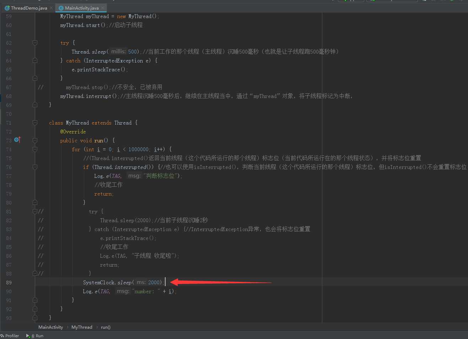Image resolution: width=468 pixels, height=339 pixels.
Task: Collapse the run() method at line 73
Action: point(35,140)
